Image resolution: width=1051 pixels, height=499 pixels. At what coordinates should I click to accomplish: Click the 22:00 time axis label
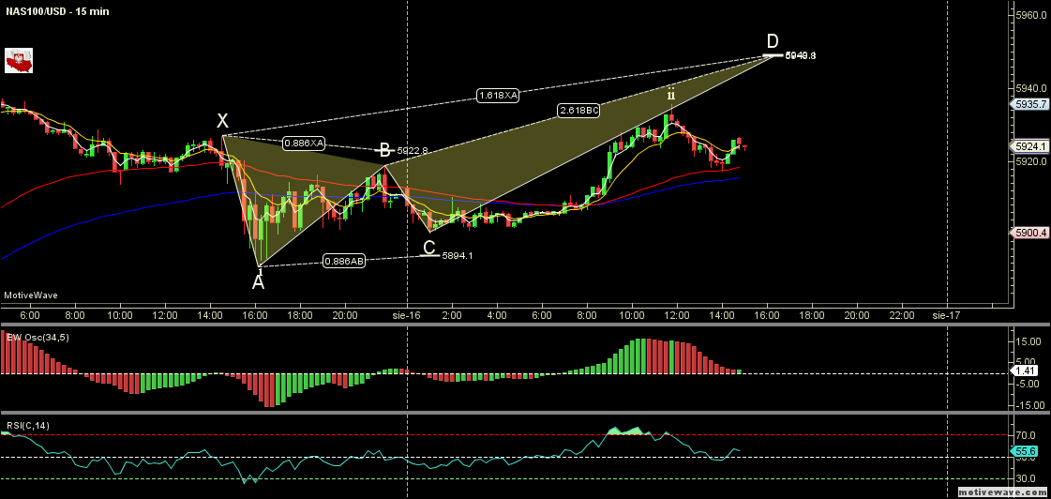(x=902, y=314)
